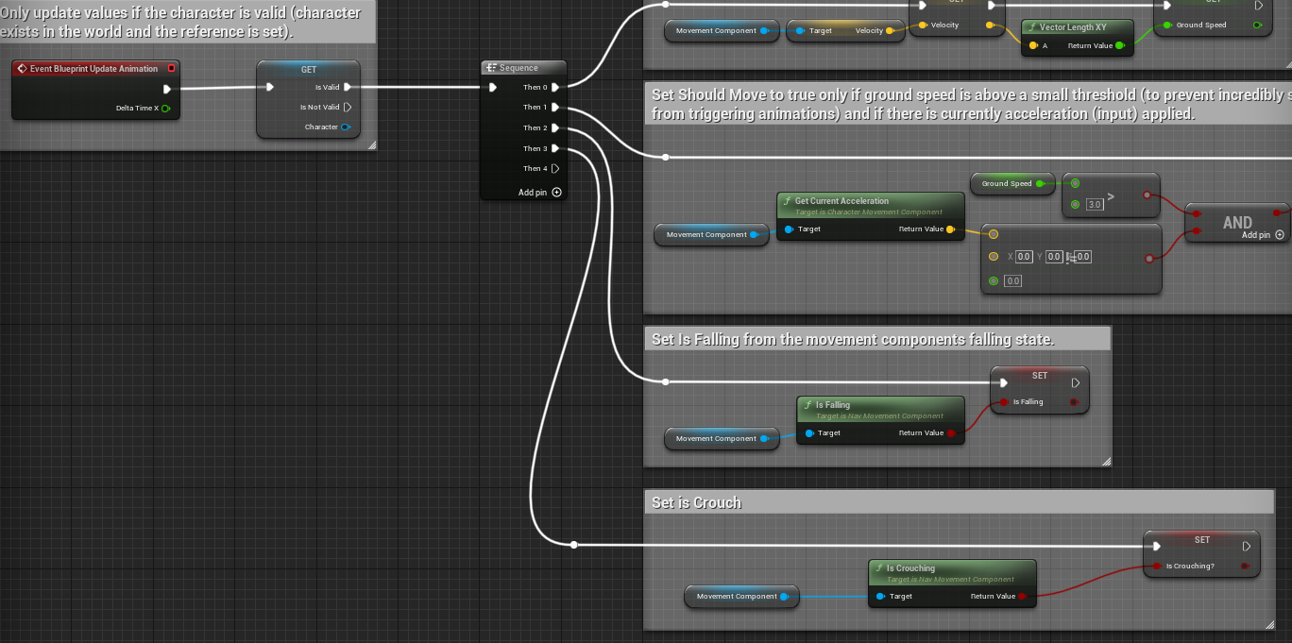This screenshot has height=643, width=1292.
Task: Click the X vector input field showing 0.0
Action: [x=1023, y=256]
